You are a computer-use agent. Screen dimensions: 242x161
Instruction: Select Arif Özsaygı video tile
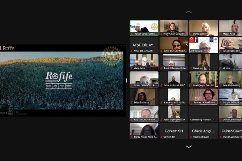(x=204, y=45)
